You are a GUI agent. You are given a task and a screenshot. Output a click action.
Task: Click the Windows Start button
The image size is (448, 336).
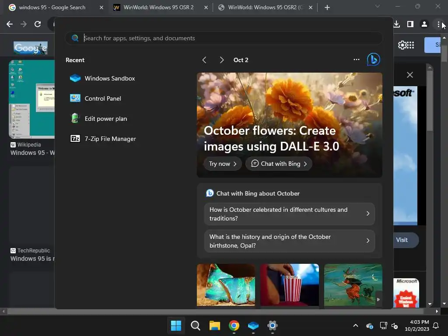click(x=176, y=325)
